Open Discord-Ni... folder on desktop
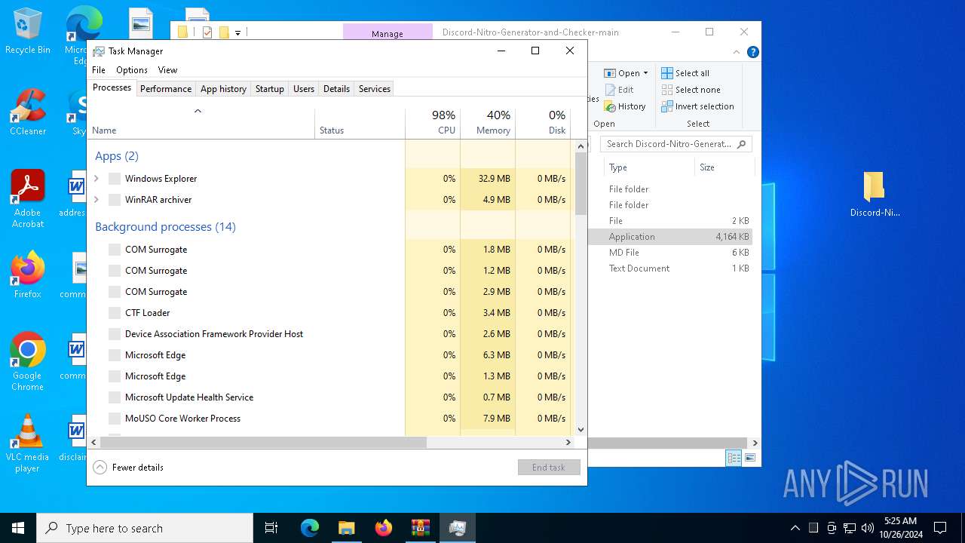Image resolution: width=965 pixels, height=543 pixels. [x=875, y=194]
